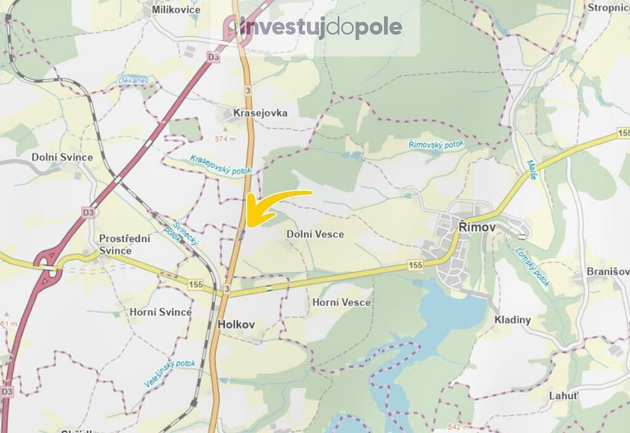Click the D3 shield near Milíkovice
The height and width of the screenshot is (433, 630).
pyautogui.click(x=213, y=57)
